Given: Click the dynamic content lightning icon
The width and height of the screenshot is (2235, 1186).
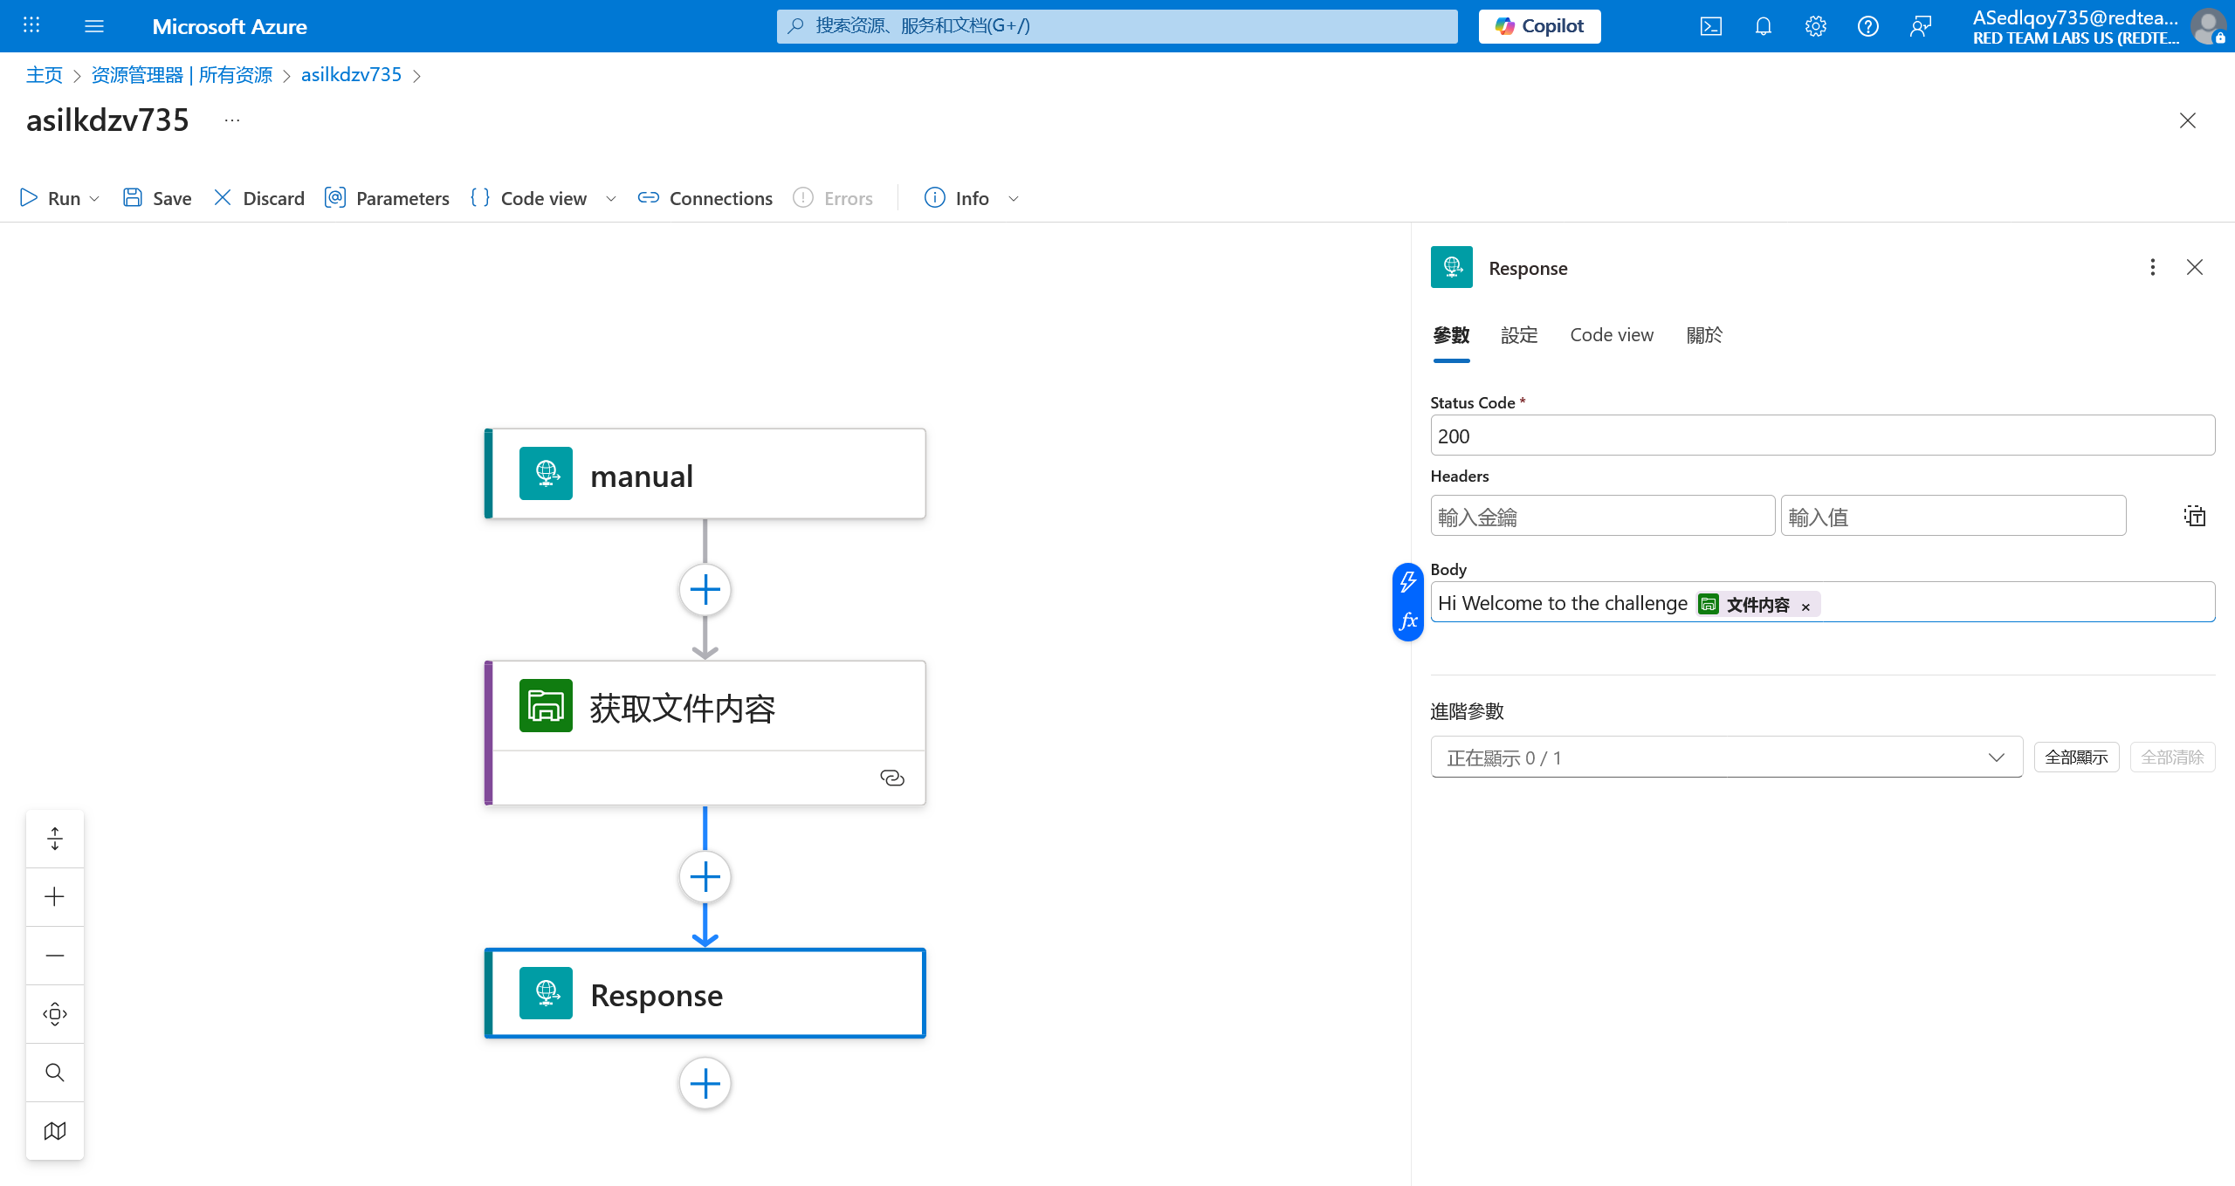Looking at the screenshot, I should [1407, 581].
